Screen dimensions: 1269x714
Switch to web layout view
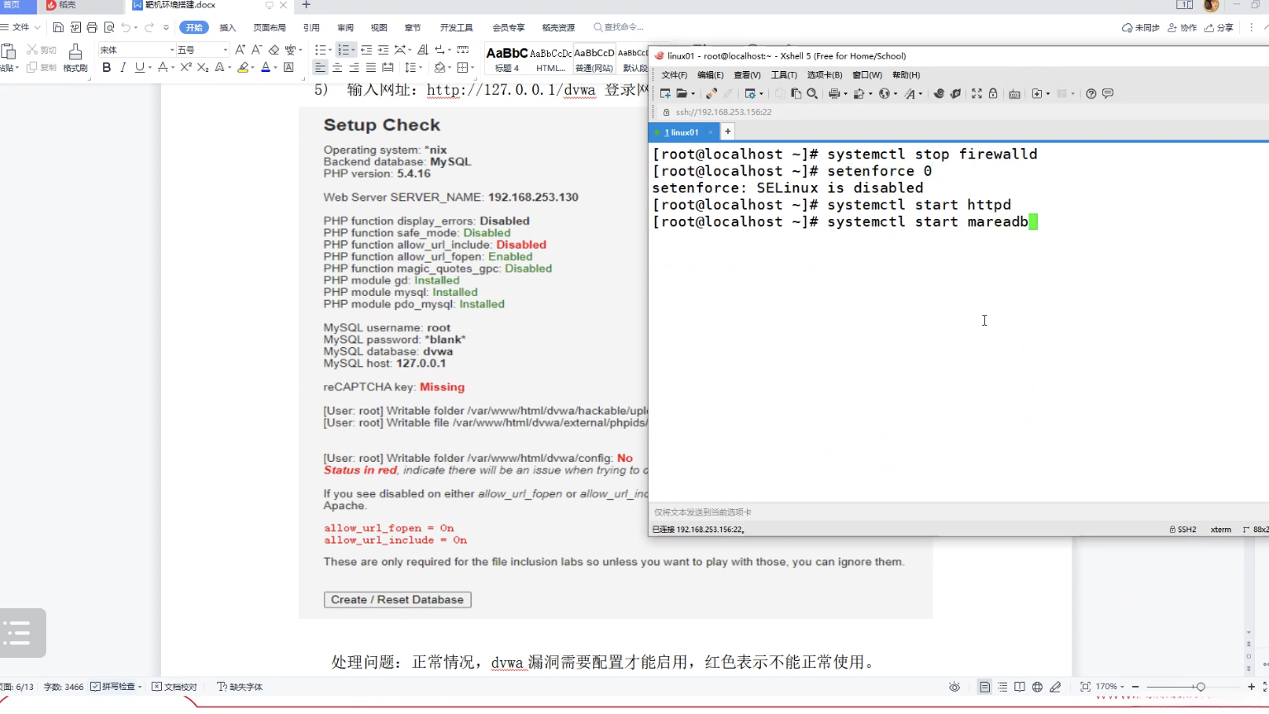click(1037, 687)
